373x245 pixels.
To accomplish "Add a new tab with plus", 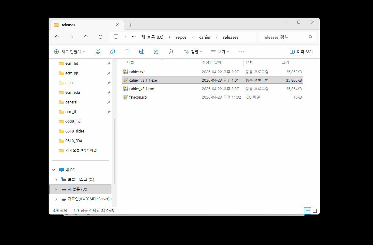I will (130, 25).
